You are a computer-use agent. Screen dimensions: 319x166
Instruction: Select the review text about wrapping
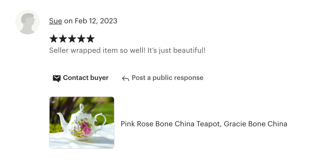[127, 50]
